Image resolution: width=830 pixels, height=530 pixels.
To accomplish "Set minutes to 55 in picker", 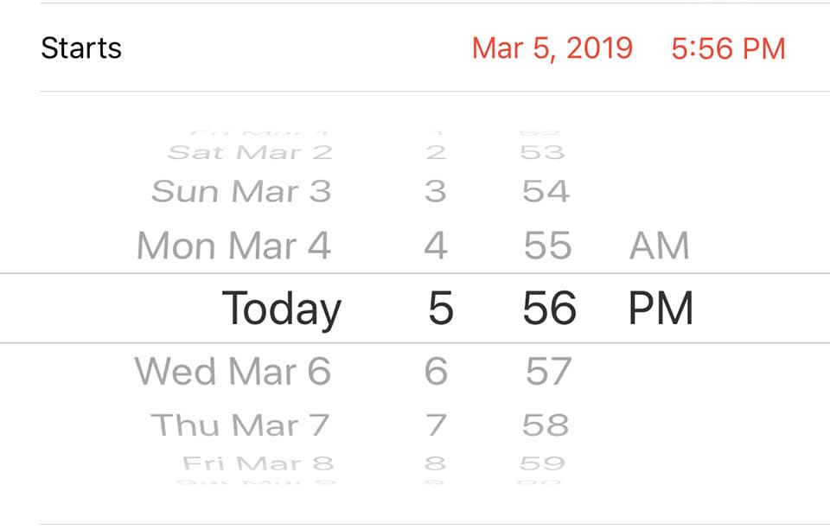I will click(x=547, y=246).
